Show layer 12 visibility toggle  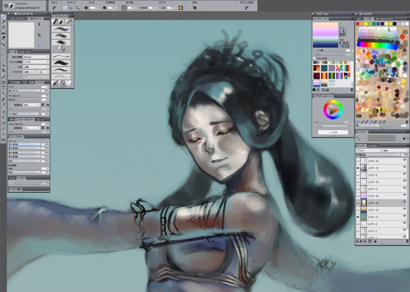(x=358, y=203)
